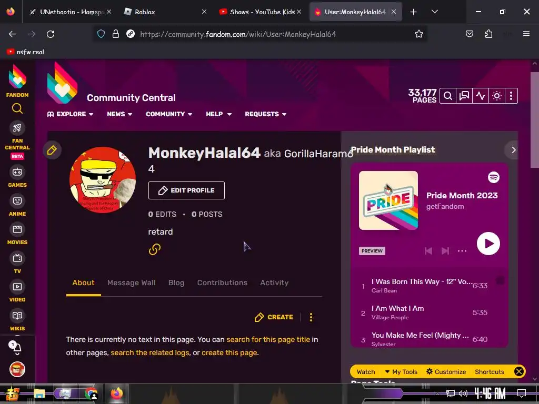
Task: Expand the Requests dropdown menu
Action: click(265, 114)
